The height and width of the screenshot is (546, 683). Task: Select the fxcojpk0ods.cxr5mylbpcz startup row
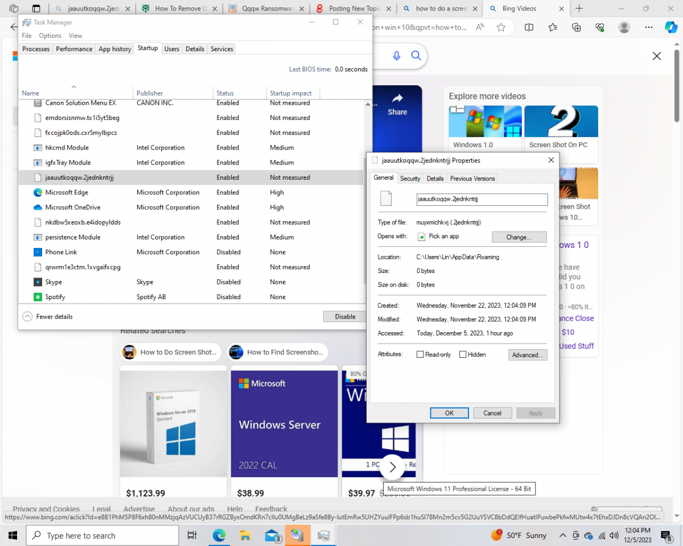tap(191, 133)
